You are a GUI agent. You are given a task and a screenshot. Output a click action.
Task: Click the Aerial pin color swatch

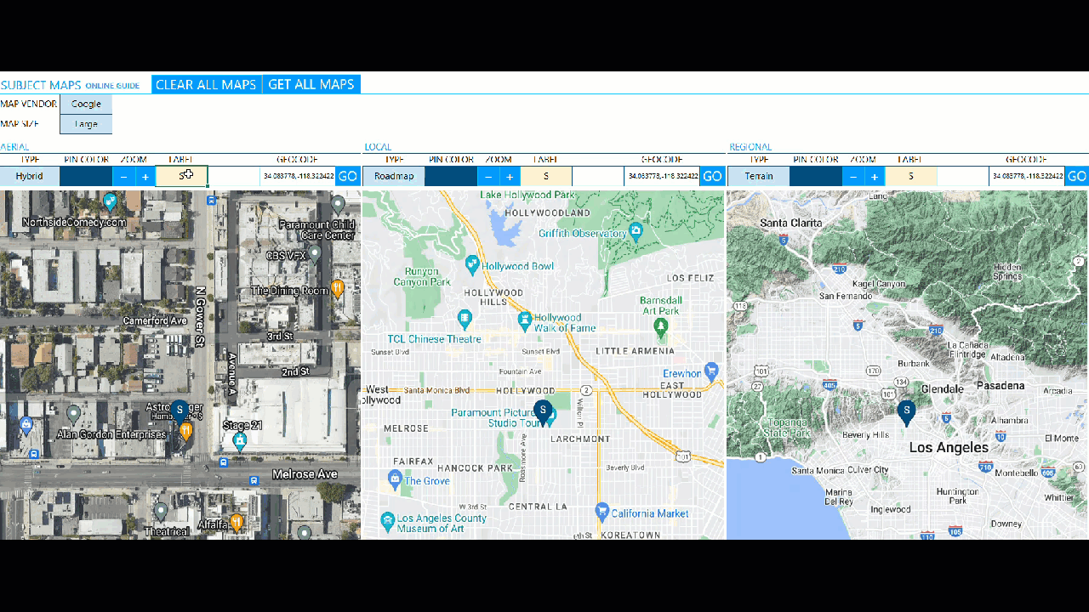click(x=86, y=176)
